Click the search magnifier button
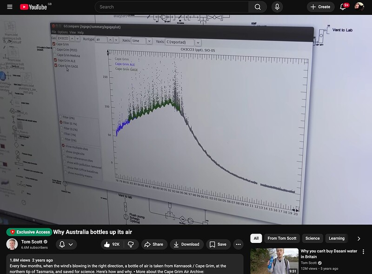Viewport: 372px width, 274px height. 257,7
